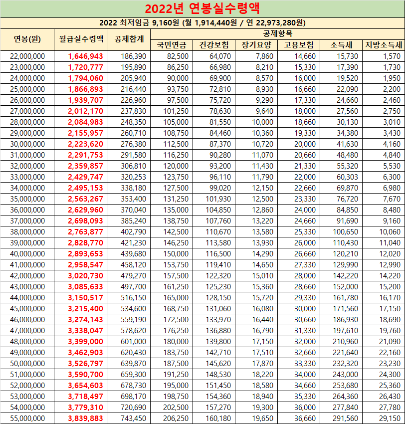Select net pay value 3,654,603
The height and width of the screenshot is (424, 405).
tap(85, 386)
